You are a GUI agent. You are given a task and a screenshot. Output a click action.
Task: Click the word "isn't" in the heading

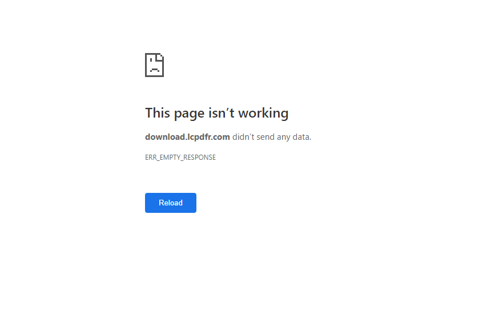pos(222,113)
